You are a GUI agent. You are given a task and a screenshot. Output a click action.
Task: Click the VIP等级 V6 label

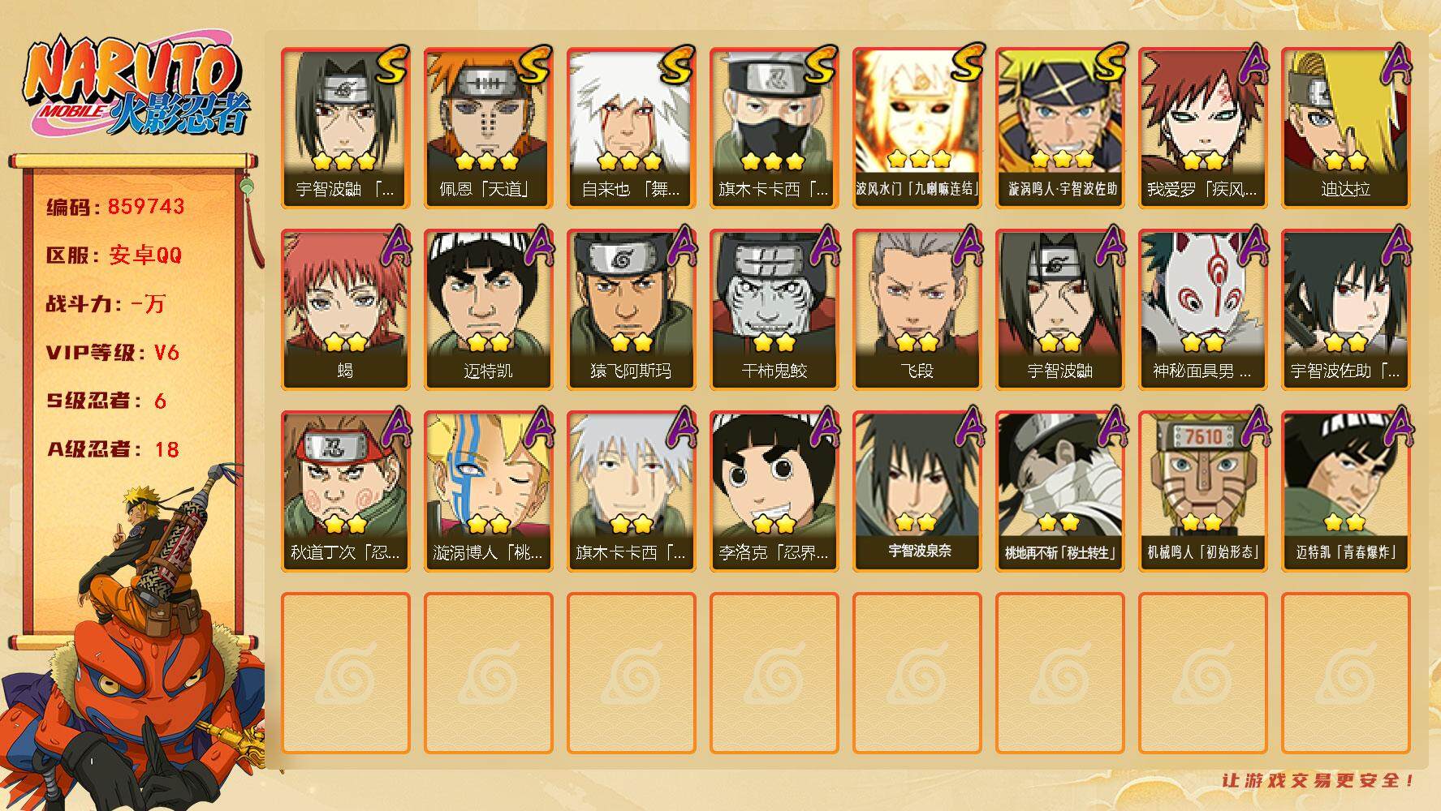[x=113, y=352]
